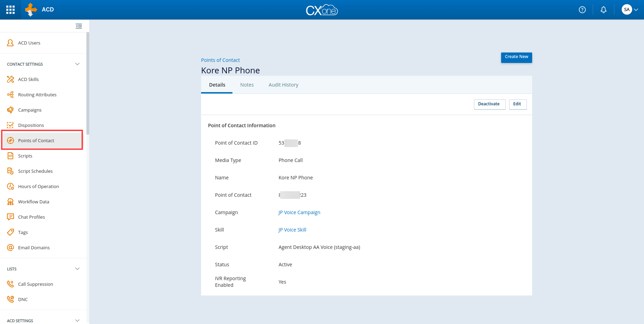The width and height of the screenshot is (644, 324).
Task: Collapse the Contact Settings section
Action: click(77, 64)
